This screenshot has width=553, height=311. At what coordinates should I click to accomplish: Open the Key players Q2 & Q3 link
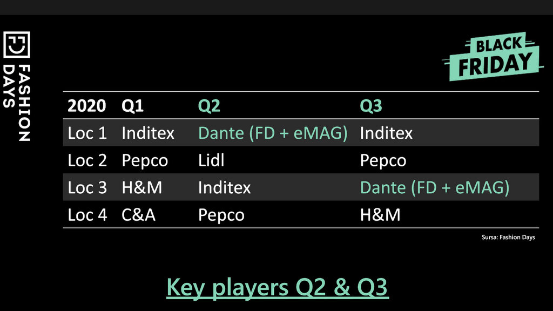(x=278, y=287)
